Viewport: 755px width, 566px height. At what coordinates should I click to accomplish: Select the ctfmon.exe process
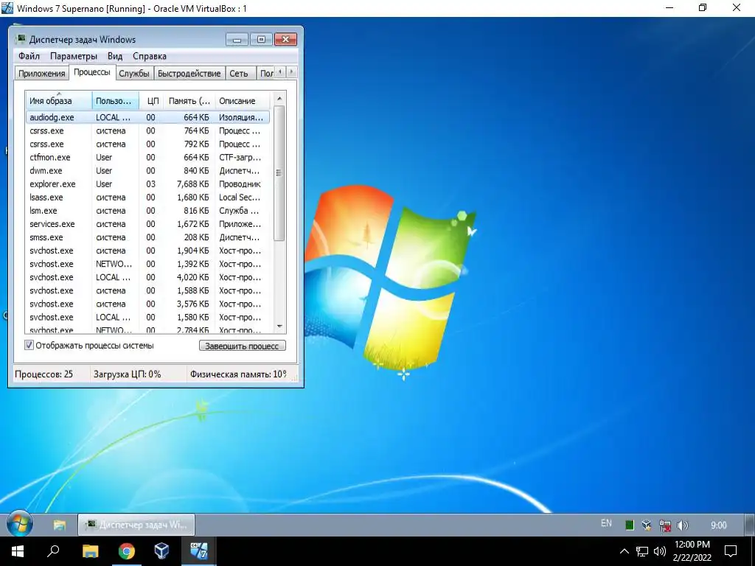point(147,158)
